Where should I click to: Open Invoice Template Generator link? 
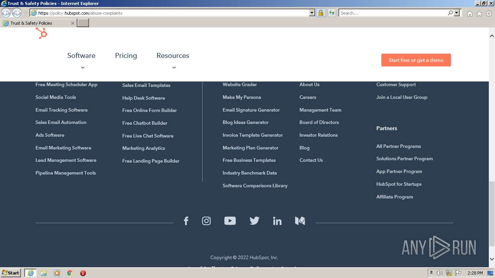253,135
